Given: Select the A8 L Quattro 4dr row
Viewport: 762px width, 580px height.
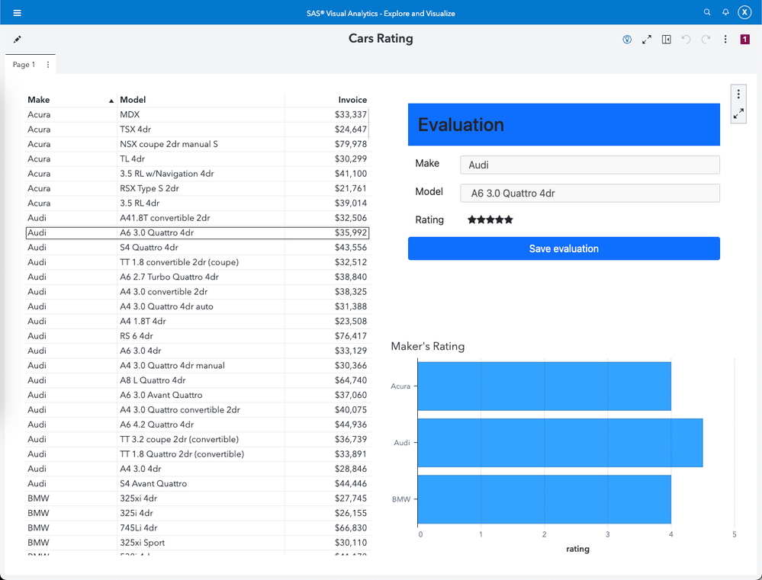Looking at the screenshot, I should pyautogui.click(x=197, y=380).
